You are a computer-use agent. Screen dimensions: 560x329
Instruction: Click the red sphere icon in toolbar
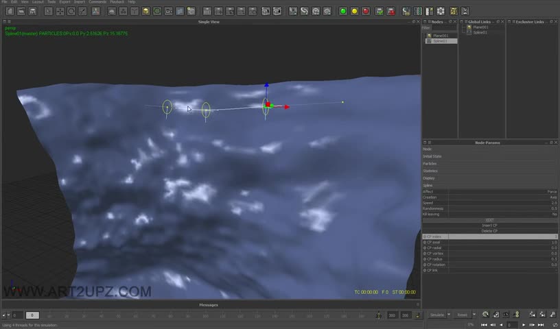(x=366, y=11)
